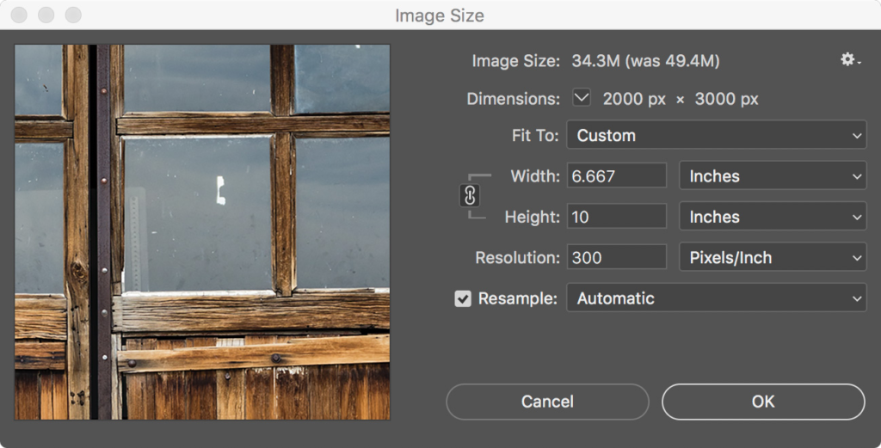Click the minimize window button
Viewport: 881px width, 448px height.
click(x=46, y=15)
